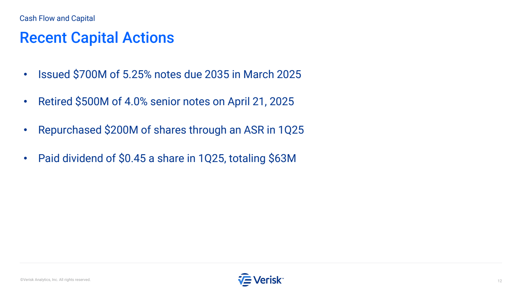The width and height of the screenshot is (522, 294).
Task: Click the Verisk logo emblem icon
Action: [x=245, y=280]
